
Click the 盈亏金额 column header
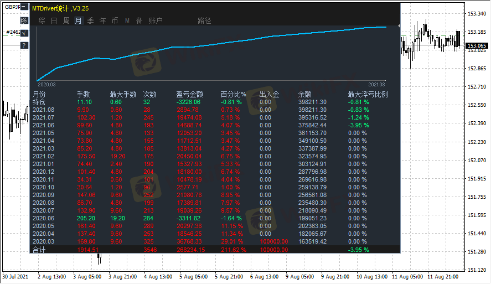coord(189,94)
